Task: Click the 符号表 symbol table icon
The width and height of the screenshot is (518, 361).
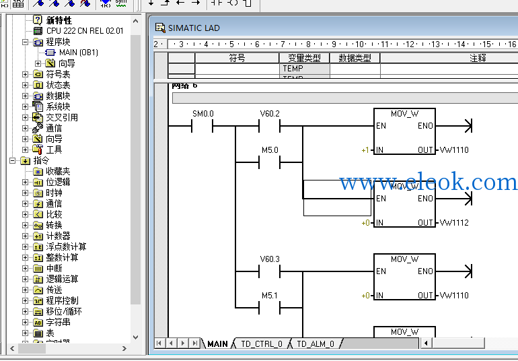Action: coord(38,75)
